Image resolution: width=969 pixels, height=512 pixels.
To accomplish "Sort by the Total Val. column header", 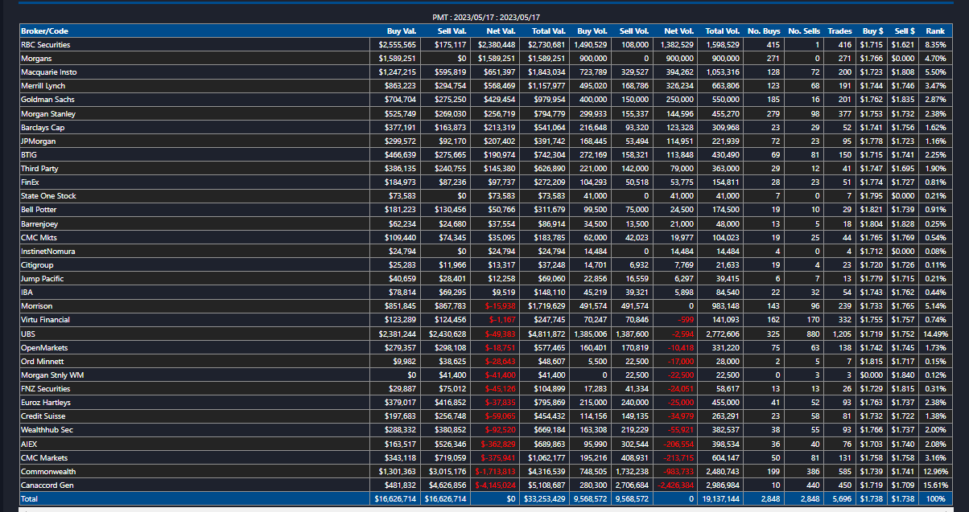I will (549, 31).
